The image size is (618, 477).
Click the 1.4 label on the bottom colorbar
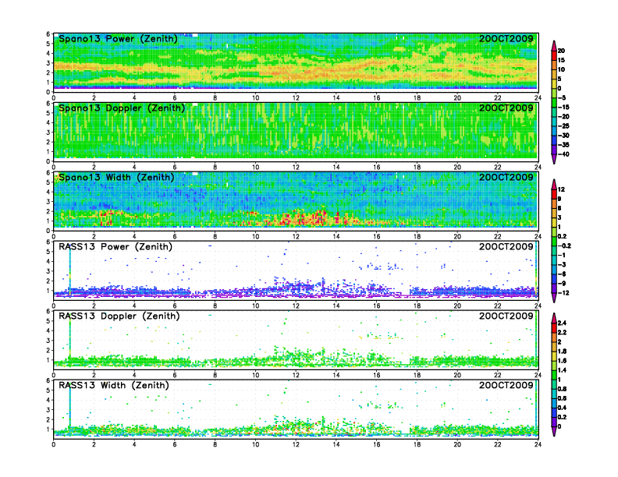[562, 370]
